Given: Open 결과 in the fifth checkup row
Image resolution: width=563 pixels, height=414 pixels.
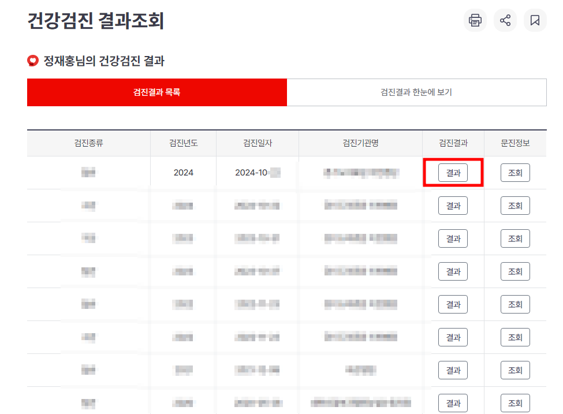Looking at the screenshot, I should 453,304.
